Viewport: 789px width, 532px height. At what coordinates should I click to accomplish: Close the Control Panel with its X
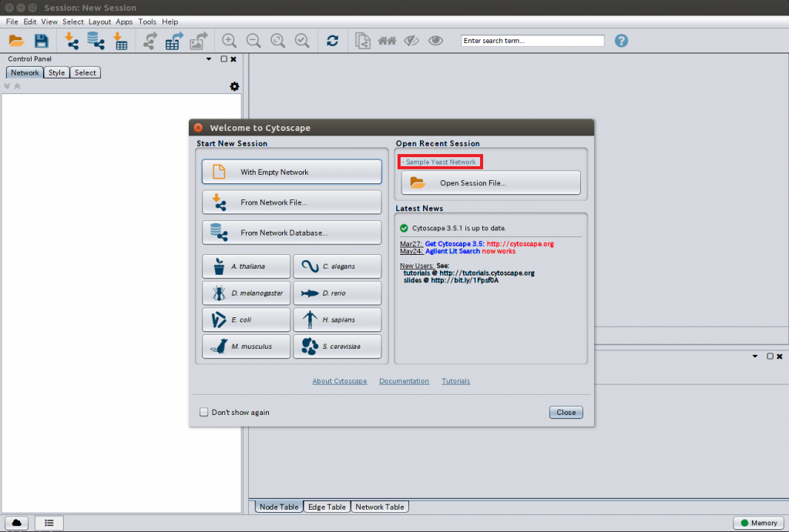click(x=233, y=59)
